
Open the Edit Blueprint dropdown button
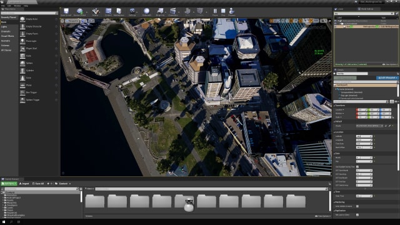387,77
